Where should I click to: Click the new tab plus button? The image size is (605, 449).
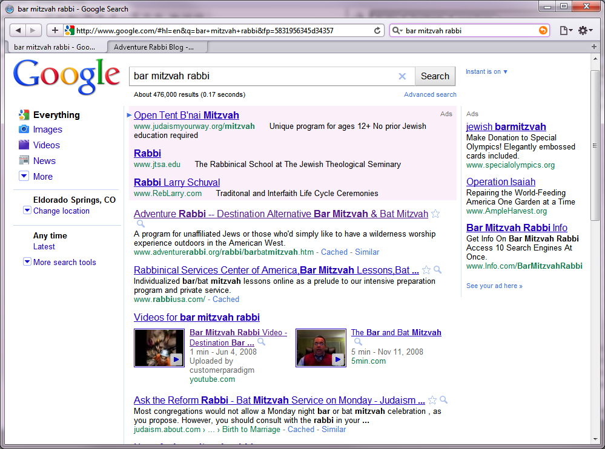click(594, 47)
